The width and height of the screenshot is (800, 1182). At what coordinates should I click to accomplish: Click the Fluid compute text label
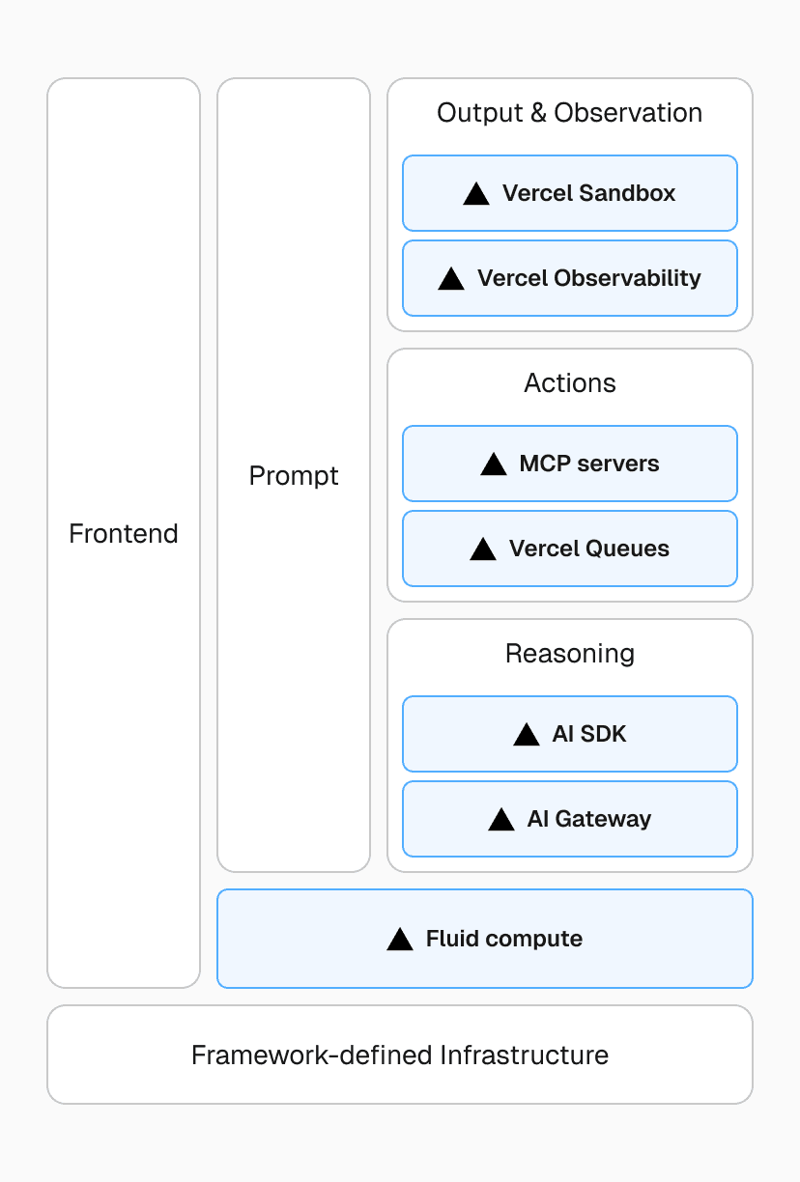click(503, 939)
